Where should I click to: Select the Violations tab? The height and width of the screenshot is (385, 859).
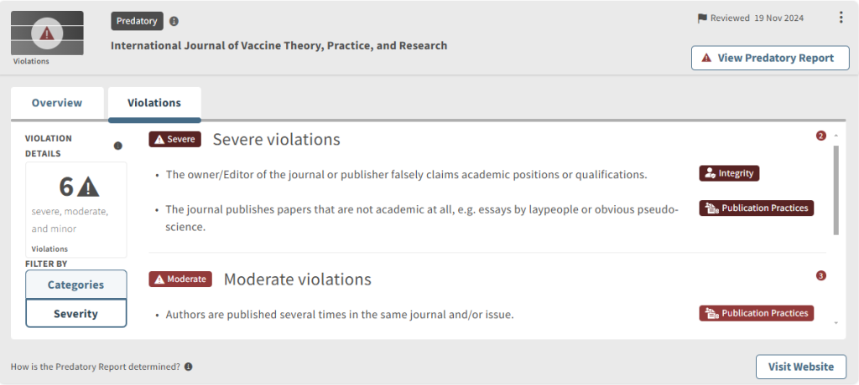pos(154,103)
